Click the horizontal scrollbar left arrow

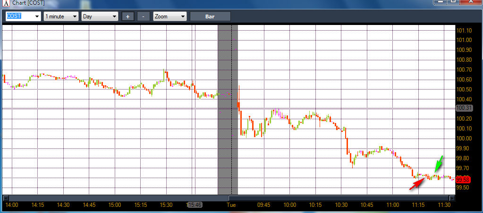[5, 198]
